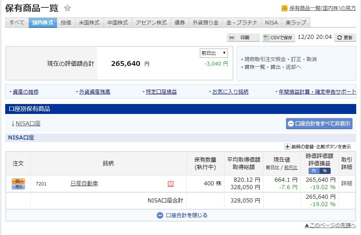Click このページの先頭へ link
The width and height of the screenshot is (361, 235).
coord(330,225)
